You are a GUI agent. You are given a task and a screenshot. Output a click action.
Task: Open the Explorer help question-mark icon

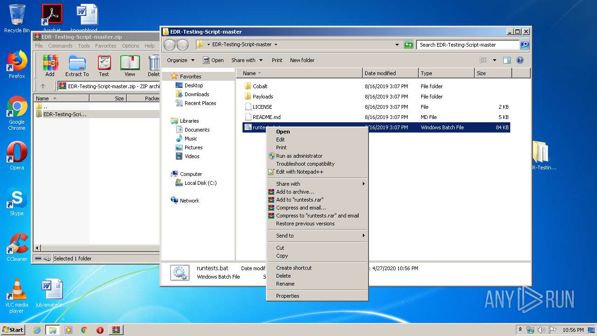520,60
